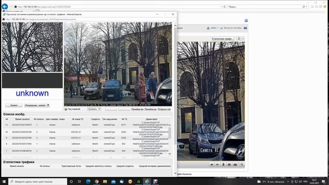Click the Windows taskbar search box

click(x=38, y=181)
